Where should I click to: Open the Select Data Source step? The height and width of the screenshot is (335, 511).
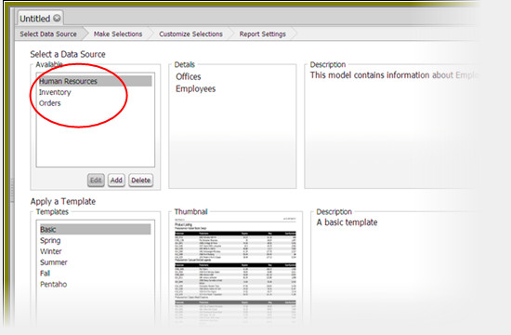(48, 33)
